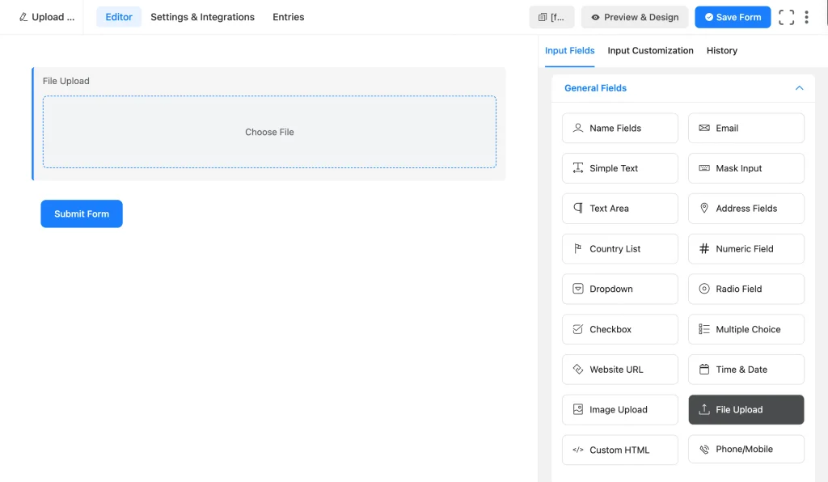828x482 pixels.
Task: Click the shortcode copy icon
Action: coord(543,18)
